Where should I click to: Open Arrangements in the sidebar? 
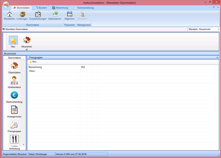14,111
